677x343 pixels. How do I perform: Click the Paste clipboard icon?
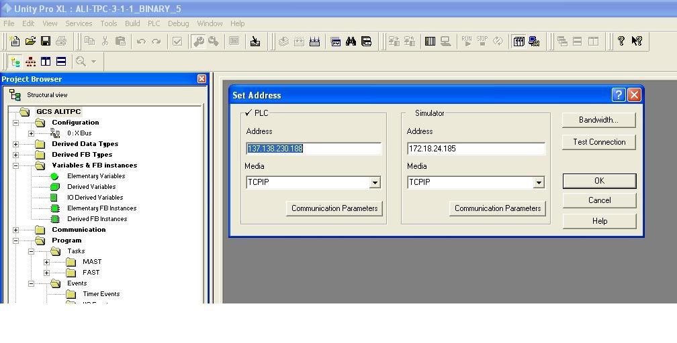click(120, 41)
